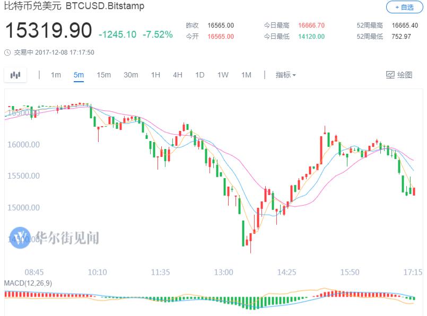The image size is (427, 316).
Task: Select the 1H timeframe
Action: 155,75
